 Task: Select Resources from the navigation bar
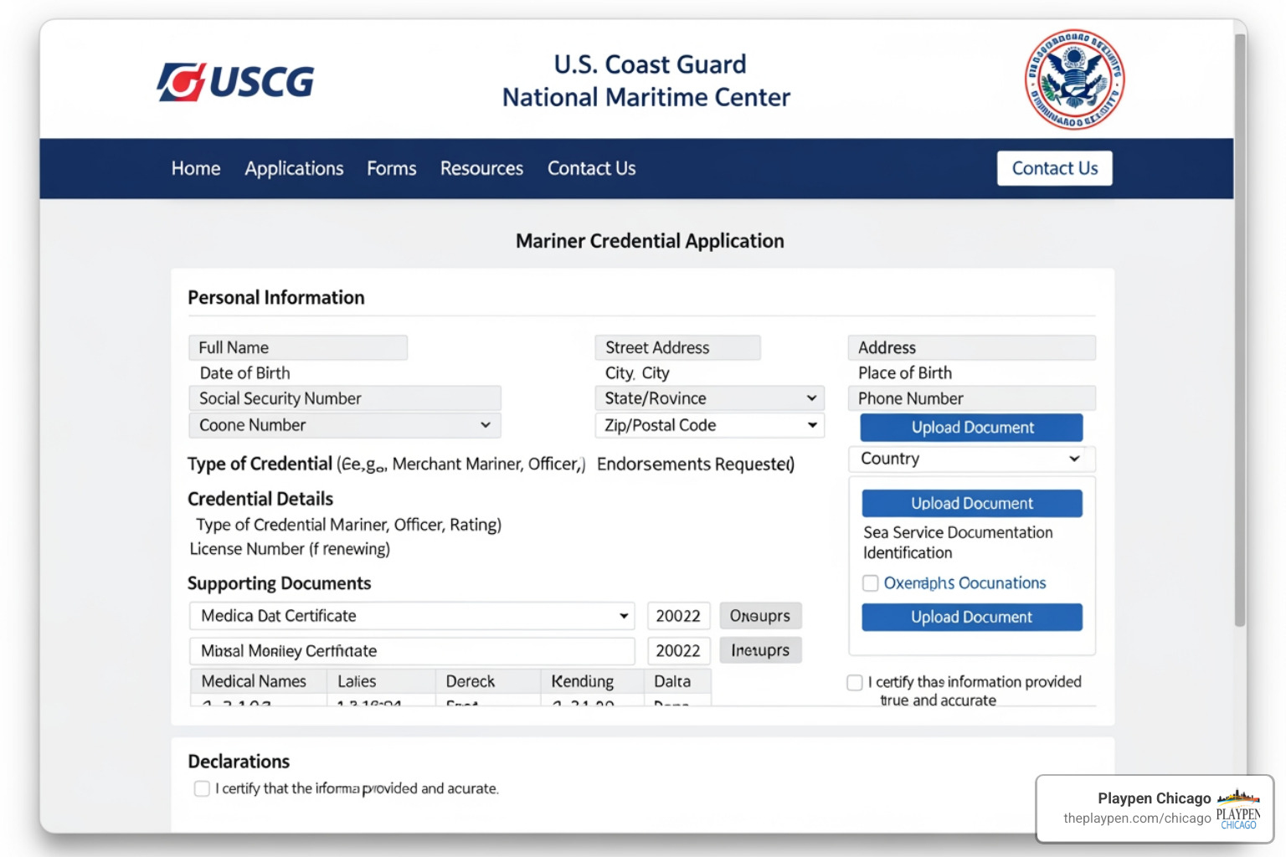coord(481,168)
